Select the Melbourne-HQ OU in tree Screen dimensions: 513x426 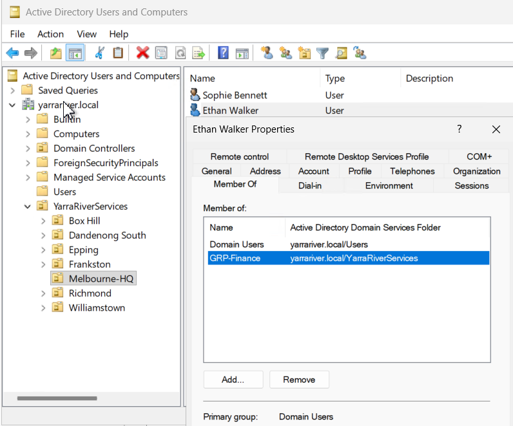[x=93, y=279]
